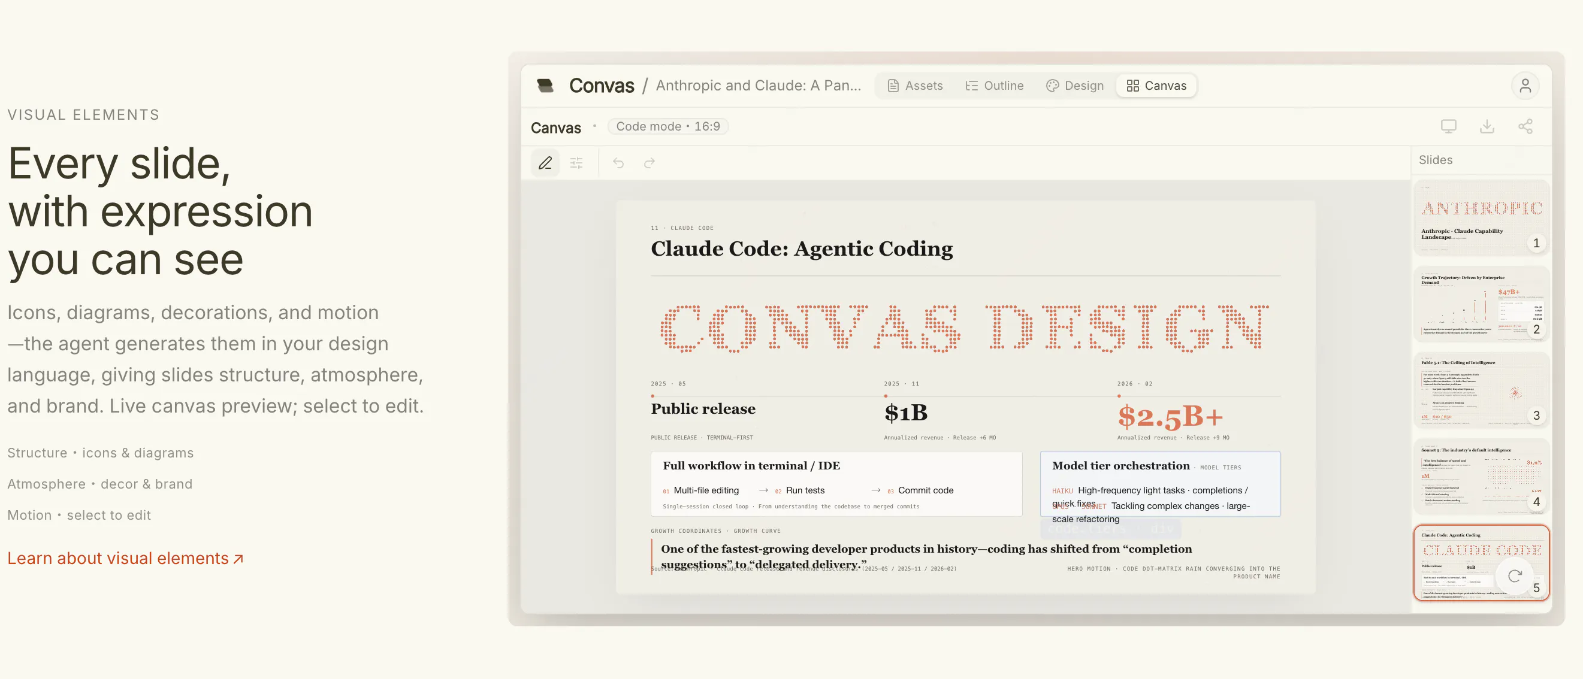1583x679 pixels.
Task: Select slide 1 Anthropic thumbnail
Action: 1481,217
